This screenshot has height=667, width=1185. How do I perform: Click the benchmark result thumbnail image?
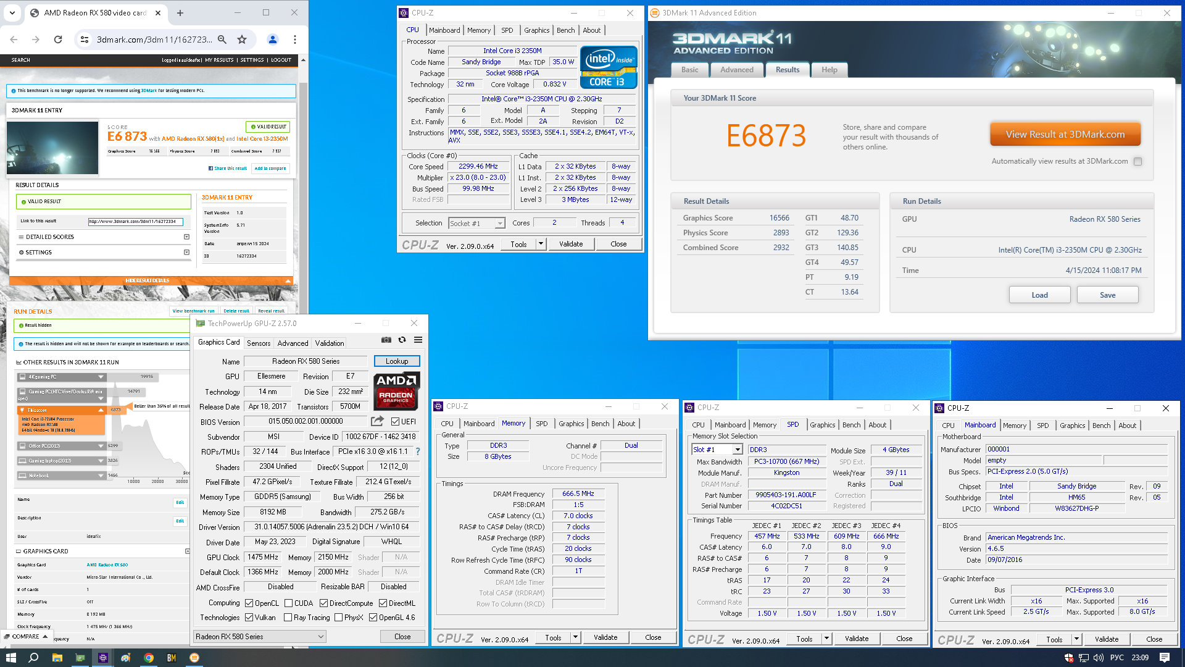(x=53, y=148)
